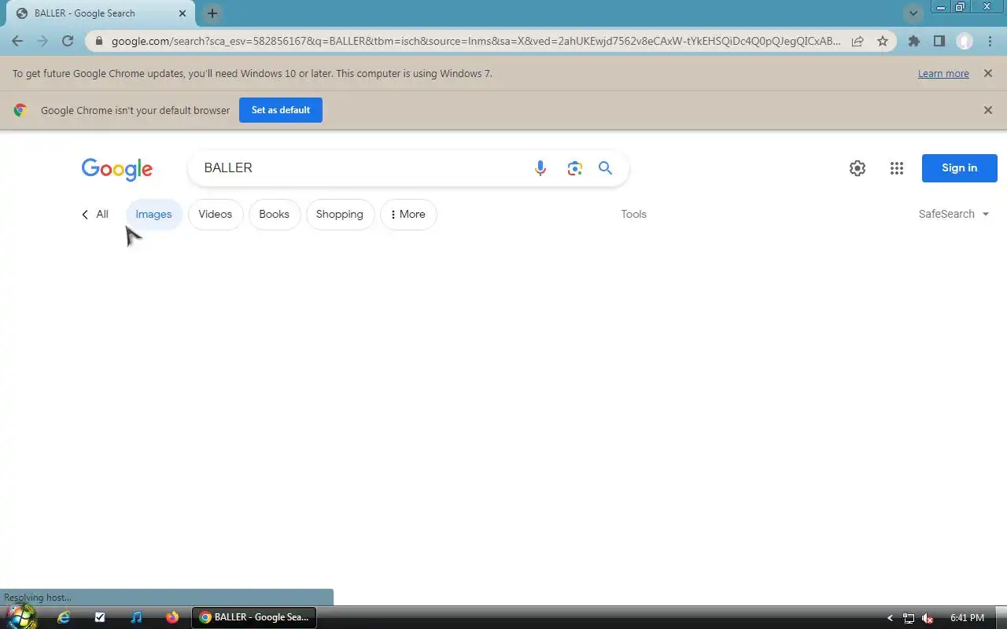Click the URL in the address bar

(476, 41)
